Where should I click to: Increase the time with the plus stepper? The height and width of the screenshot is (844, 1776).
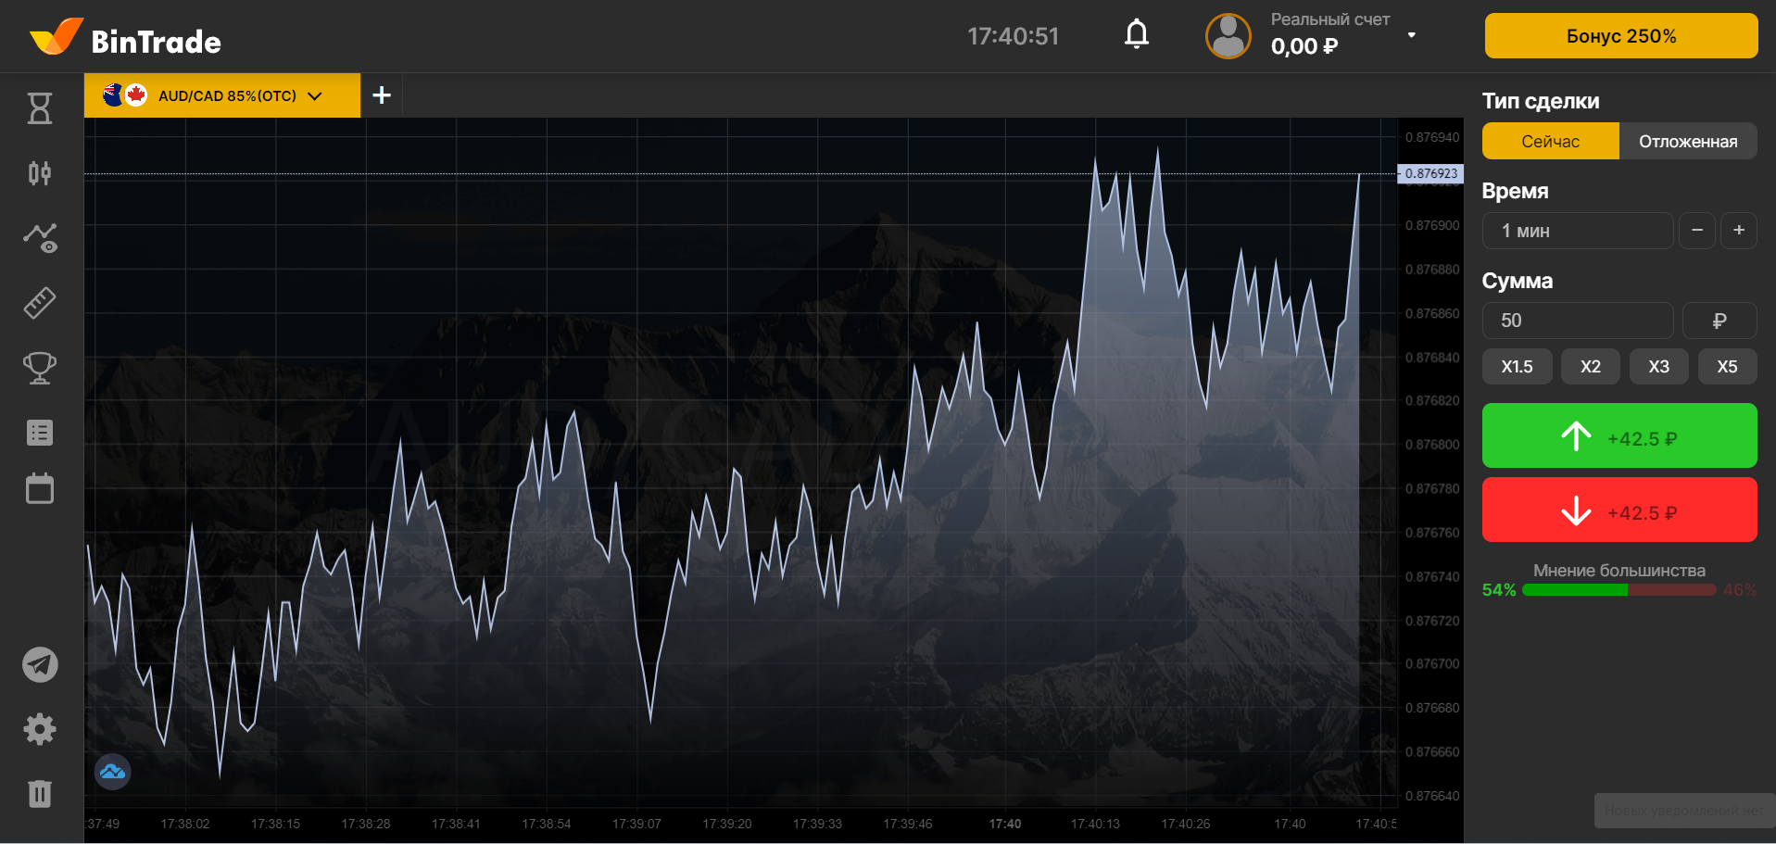tap(1738, 231)
